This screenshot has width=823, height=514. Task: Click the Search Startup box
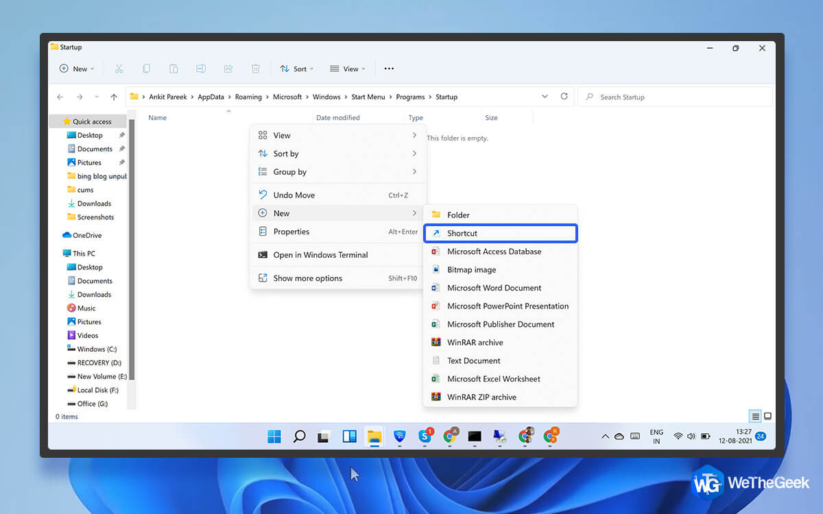[x=676, y=97]
